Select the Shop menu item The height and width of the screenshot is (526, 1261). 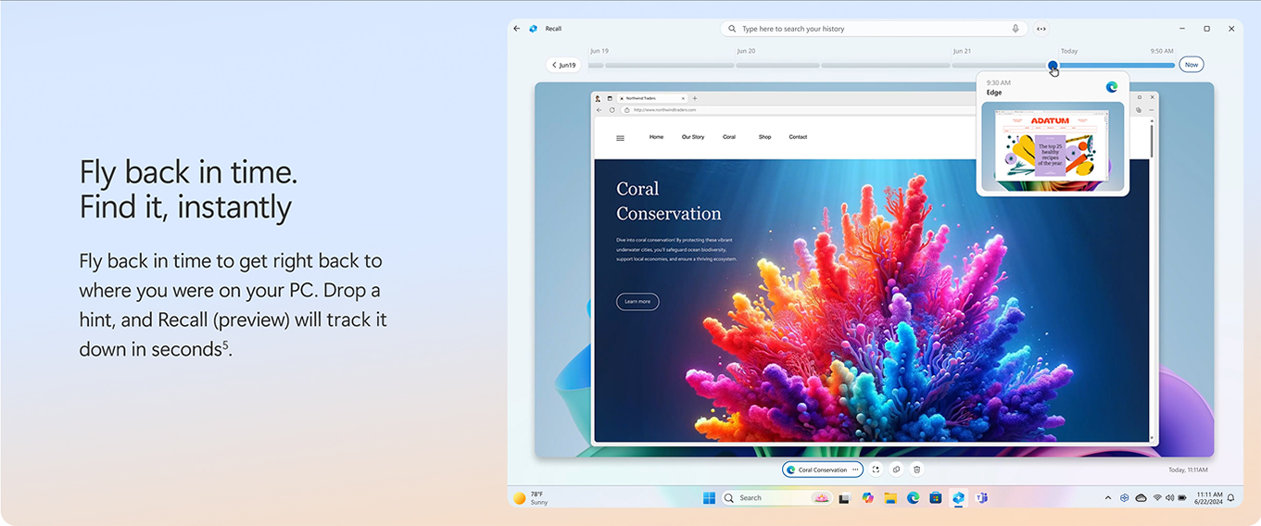pos(764,137)
